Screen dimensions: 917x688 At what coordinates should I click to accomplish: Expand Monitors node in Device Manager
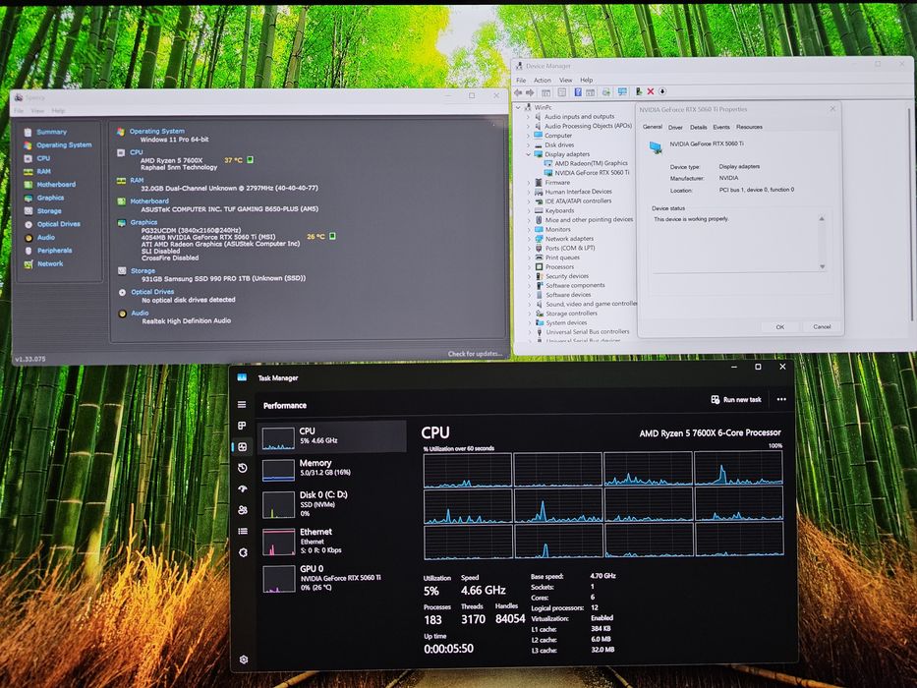[x=529, y=229]
